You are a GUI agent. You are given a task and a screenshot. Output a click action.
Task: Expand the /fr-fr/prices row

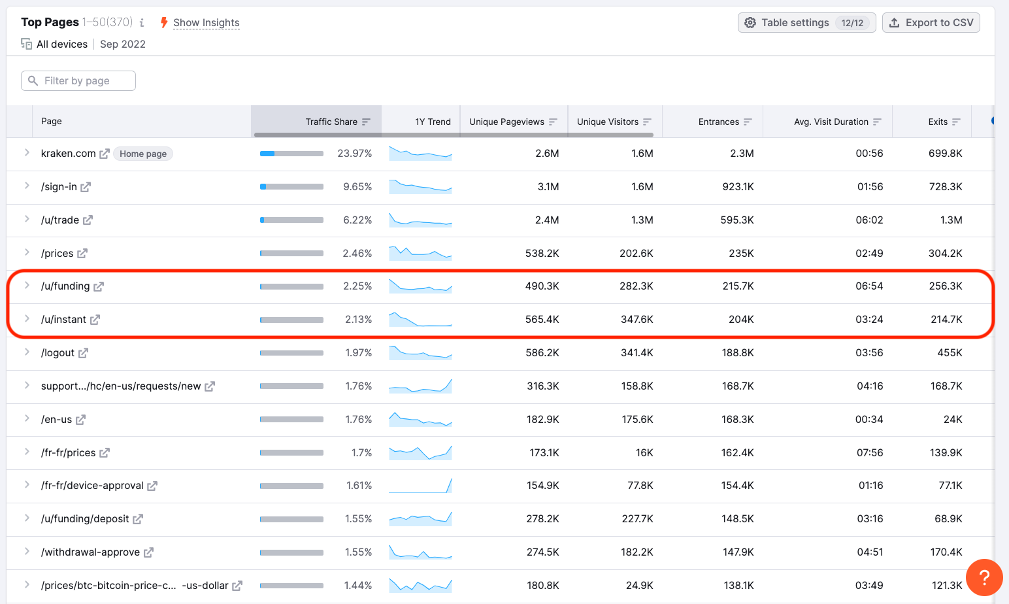[x=27, y=452]
